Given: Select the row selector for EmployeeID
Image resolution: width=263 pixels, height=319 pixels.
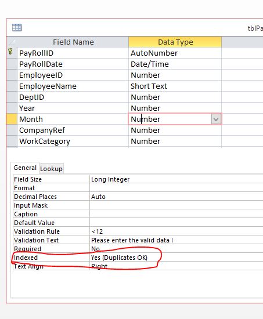Looking at the screenshot, I should 12,75.
